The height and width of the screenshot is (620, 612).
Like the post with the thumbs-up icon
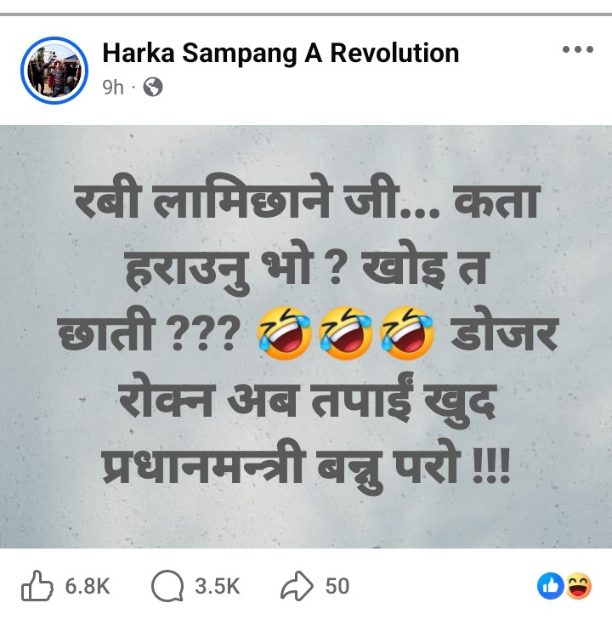37,586
